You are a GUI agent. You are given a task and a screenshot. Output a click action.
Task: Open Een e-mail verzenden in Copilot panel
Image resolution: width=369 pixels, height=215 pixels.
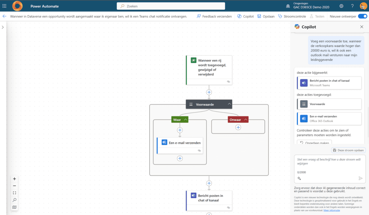(x=329, y=119)
